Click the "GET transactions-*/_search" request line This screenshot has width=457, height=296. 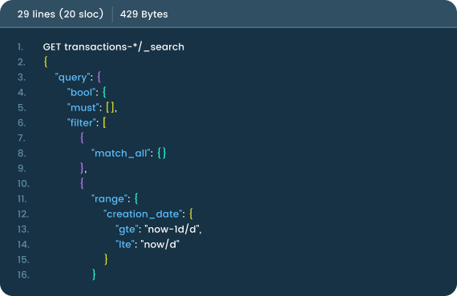pos(113,47)
